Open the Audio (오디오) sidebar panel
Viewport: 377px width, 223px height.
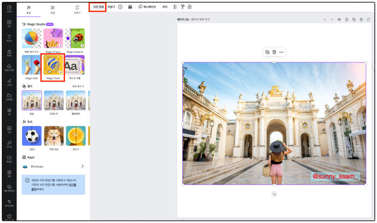point(9,144)
